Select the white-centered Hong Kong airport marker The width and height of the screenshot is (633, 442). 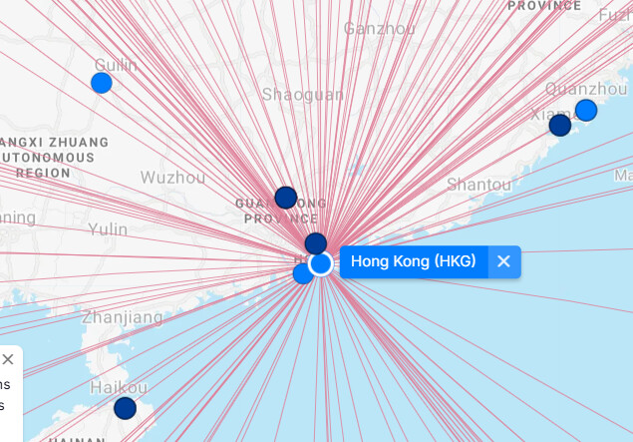click(x=321, y=263)
